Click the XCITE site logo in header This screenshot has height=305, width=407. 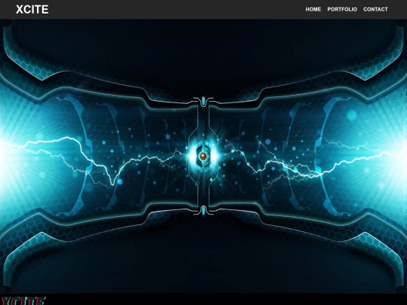32,10
